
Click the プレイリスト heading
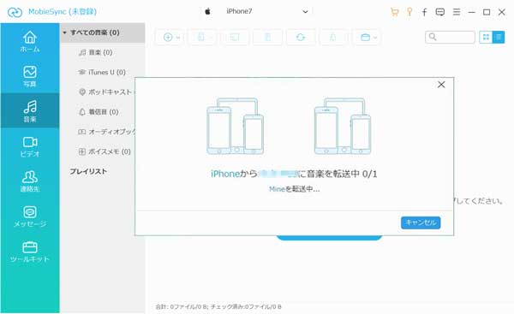(88, 172)
